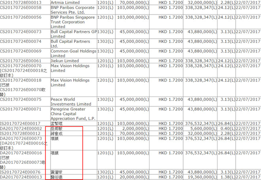
Task: Click the 1.38(L) percentage cell
Action: tap(228, 177)
